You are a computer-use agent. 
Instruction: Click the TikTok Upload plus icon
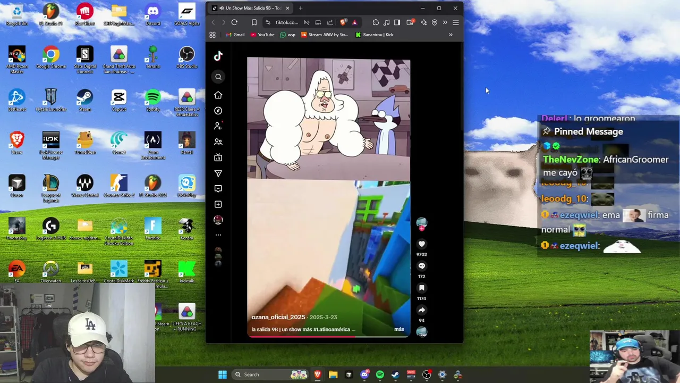coord(218,204)
